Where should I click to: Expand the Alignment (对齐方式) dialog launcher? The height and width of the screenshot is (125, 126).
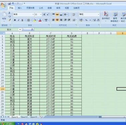[x=76, y=25]
